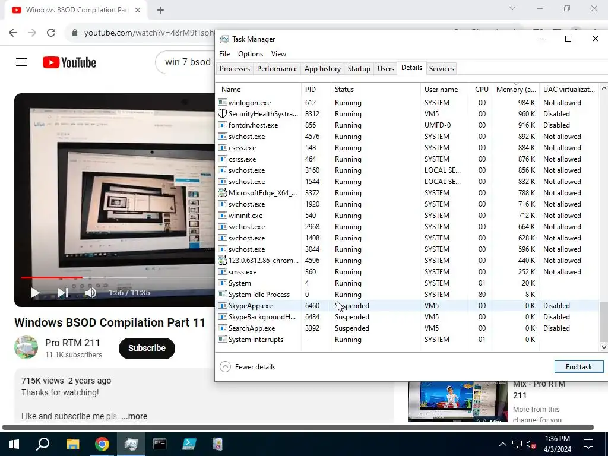The image size is (608, 456).
Task: Select the smss.exe process row
Action: (x=407, y=272)
